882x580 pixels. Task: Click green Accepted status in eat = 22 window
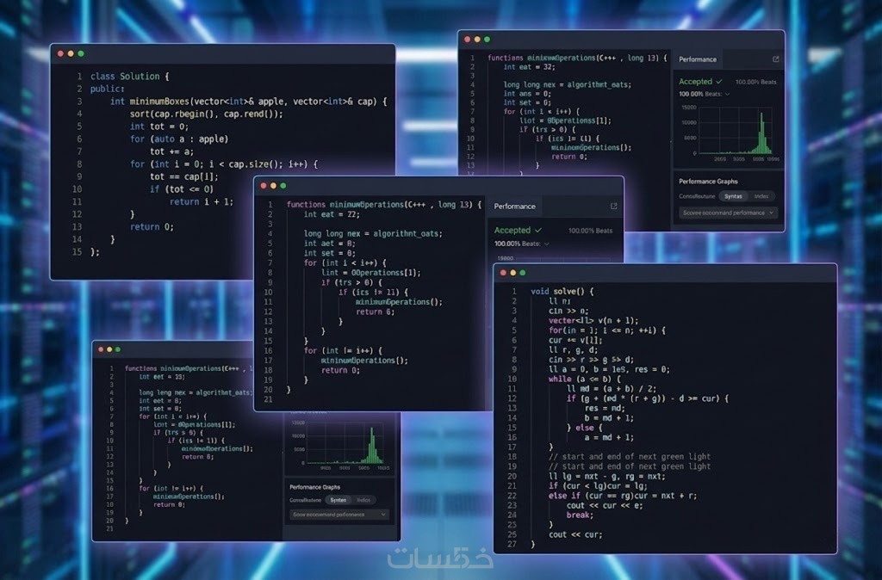point(518,230)
